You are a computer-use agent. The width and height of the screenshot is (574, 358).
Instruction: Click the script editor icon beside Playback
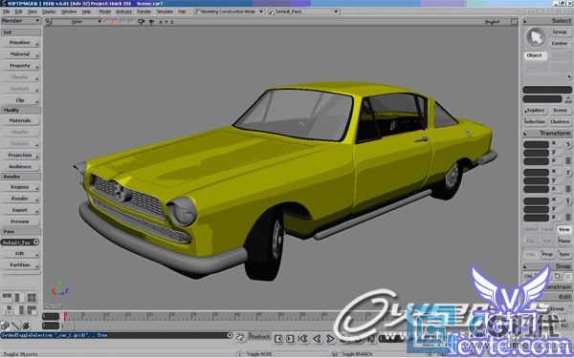pyautogui.click(x=240, y=338)
